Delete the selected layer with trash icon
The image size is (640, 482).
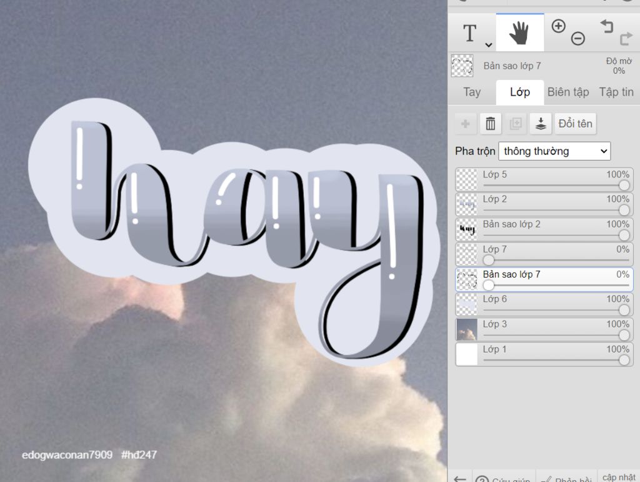490,124
